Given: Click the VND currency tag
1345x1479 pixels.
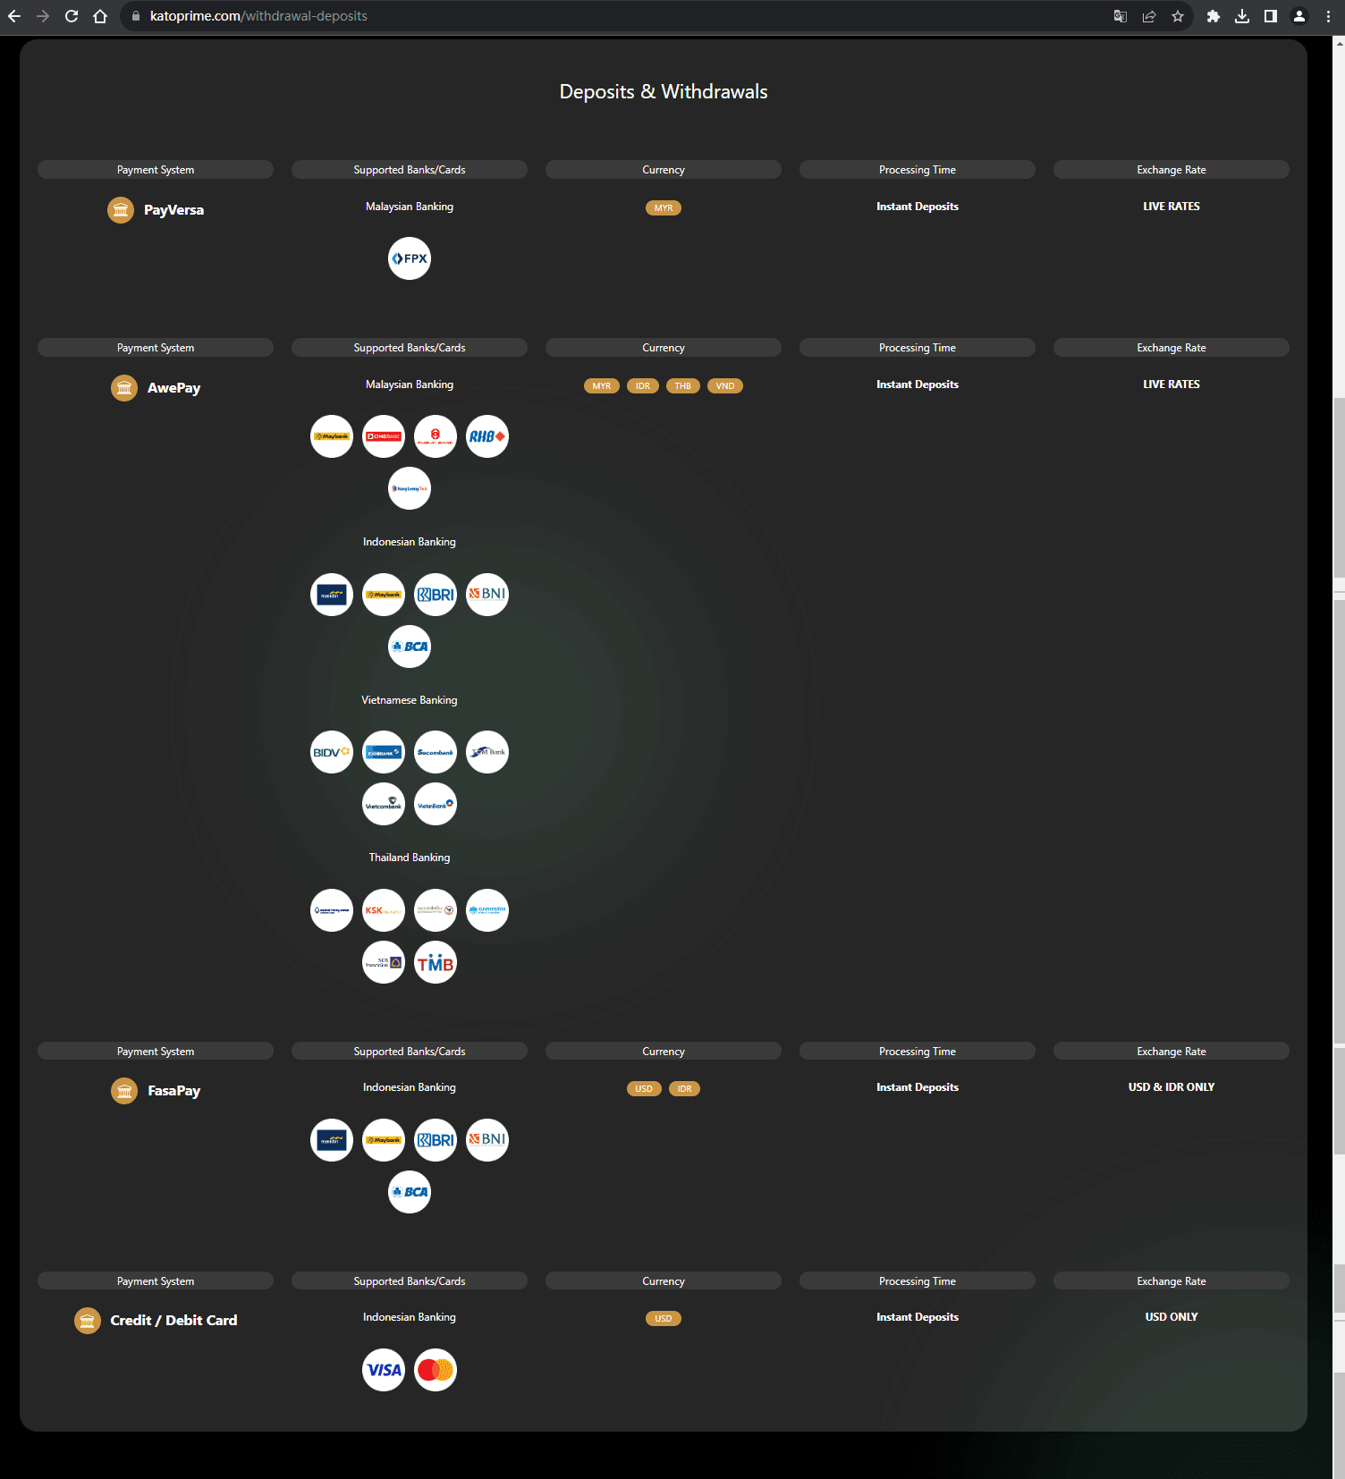Looking at the screenshot, I should (x=725, y=386).
